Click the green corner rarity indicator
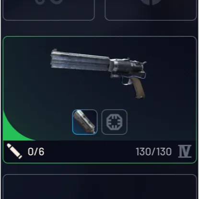Image resolution: width=199 pixels, height=199 pixels. 13,129
